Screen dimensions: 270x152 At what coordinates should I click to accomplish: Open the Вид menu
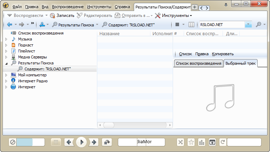pyautogui.click(x=45, y=7)
